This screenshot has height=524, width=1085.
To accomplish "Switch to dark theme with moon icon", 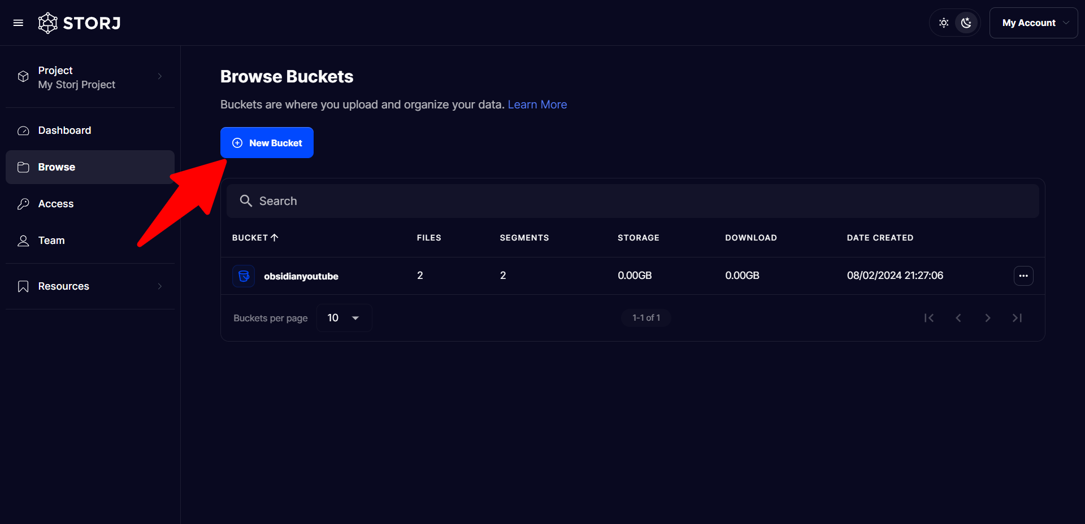I will pyautogui.click(x=966, y=23).
